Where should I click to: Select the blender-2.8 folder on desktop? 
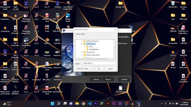point(121,5)
